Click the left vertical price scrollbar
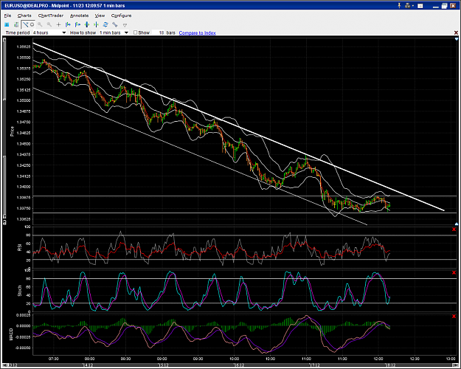The height and width of the screenshot is (369, 461). click(x=4, y=131)
